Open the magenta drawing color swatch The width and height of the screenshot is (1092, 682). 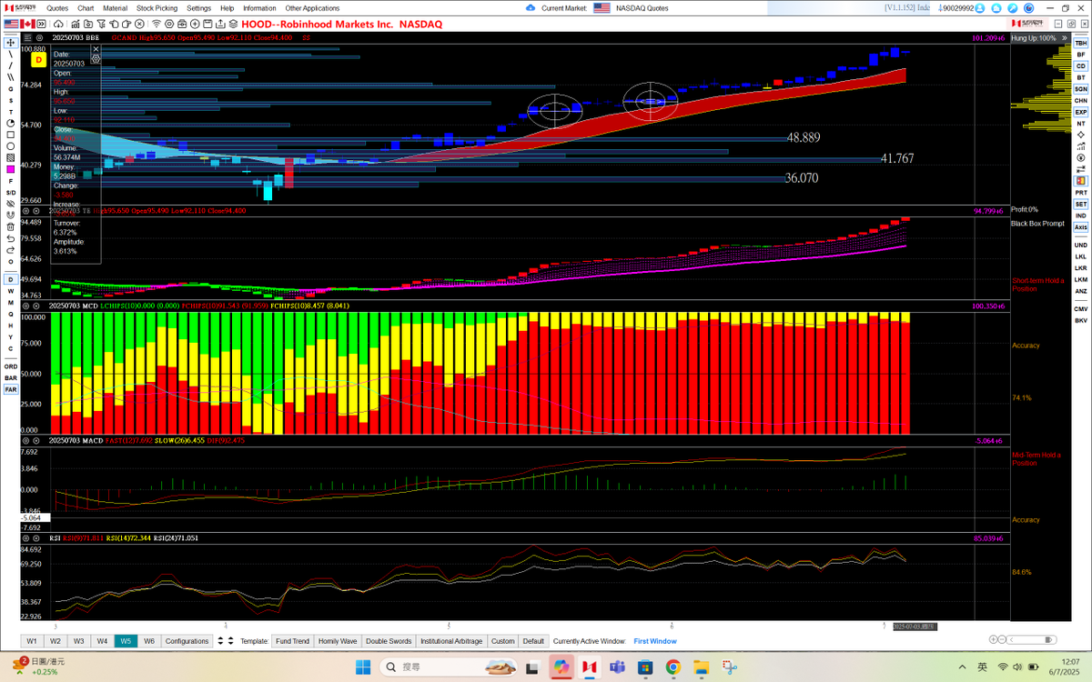coord(11,169)
